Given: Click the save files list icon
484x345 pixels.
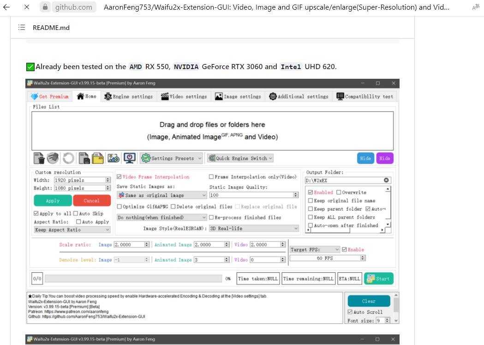Looking at the screenshot, I should pyautogui.click(x=84, y=158).
